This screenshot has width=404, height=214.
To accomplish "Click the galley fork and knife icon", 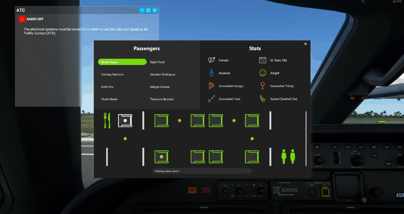I will click(x=107, y=121).
